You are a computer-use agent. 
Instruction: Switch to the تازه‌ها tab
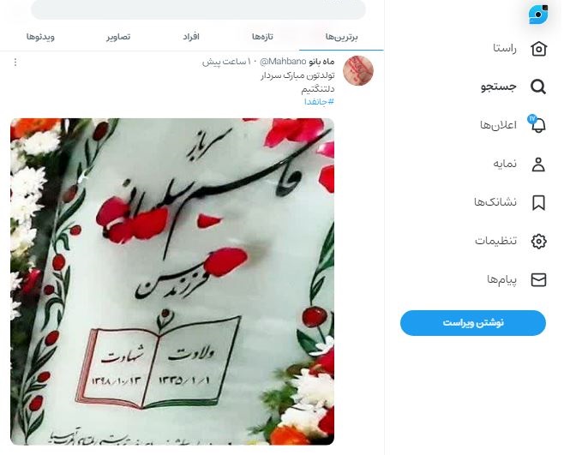[x=262, y=37]
